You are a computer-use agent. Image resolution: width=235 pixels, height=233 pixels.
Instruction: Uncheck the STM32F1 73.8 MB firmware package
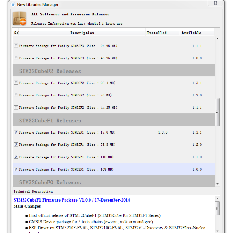[16, 145]
